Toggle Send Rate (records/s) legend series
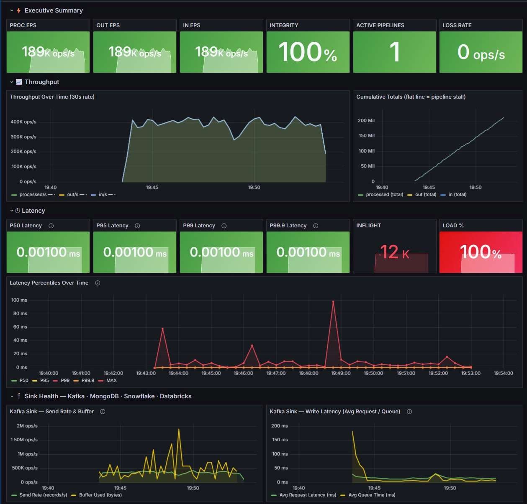Screen dimensions: 527x504 click(43, 495)
